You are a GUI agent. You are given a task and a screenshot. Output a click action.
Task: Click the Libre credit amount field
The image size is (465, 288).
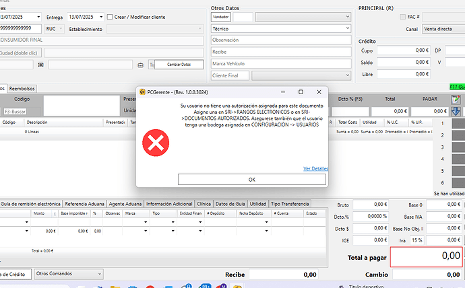[404, 74]
